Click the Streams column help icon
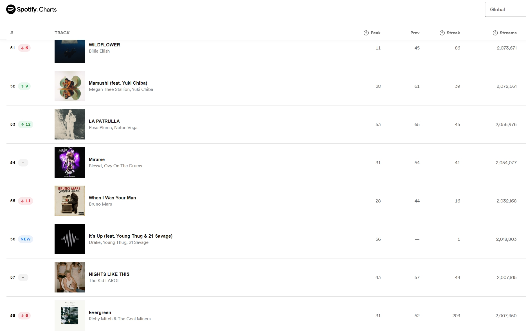The image size is (526, 331). pos(495,33)
